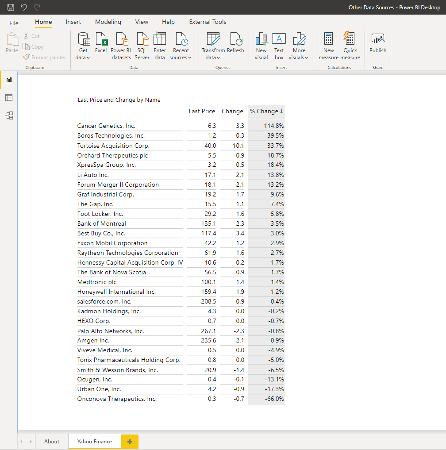Sort table by Change column header
The height and width of the screenshot is (450, 446).
point(232,112)
